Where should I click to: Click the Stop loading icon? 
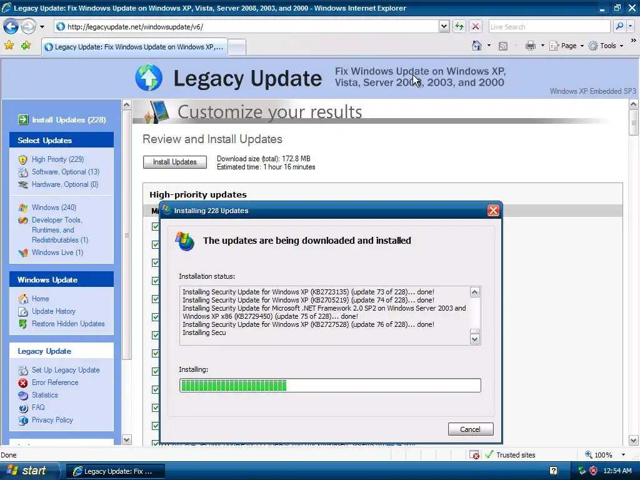[476, 26]
